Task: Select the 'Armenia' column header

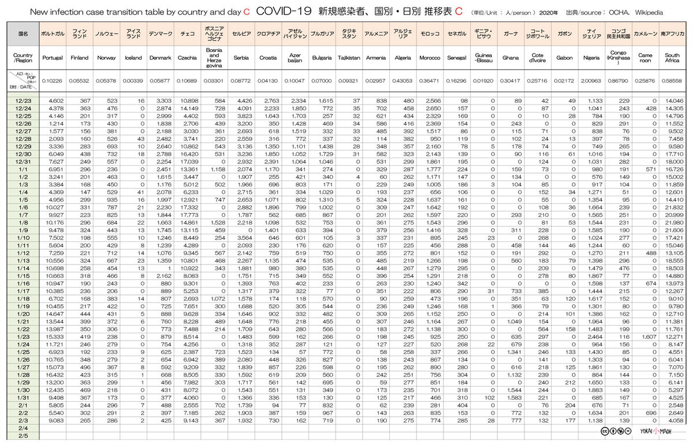Action: coord(376,58)
